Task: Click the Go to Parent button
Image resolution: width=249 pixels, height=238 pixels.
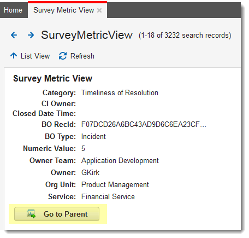Action: coord(57,214)
